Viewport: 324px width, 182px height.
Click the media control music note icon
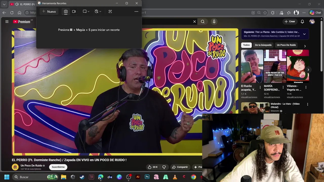pos(281,13)
